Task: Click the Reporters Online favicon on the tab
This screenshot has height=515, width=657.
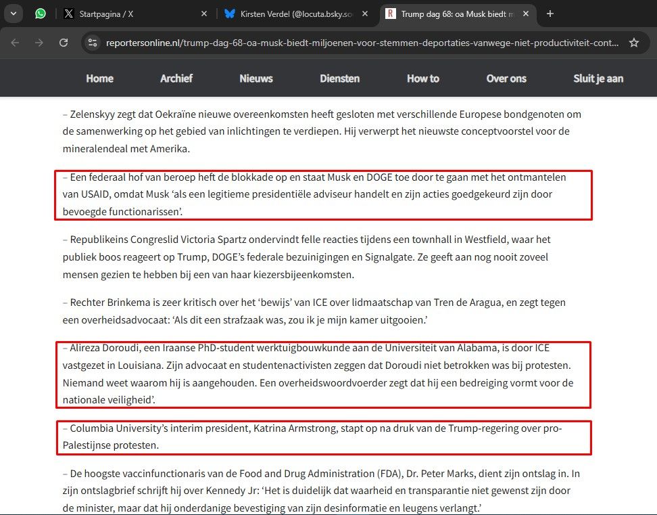Action: pyautogui.click(x=391, y=14)
